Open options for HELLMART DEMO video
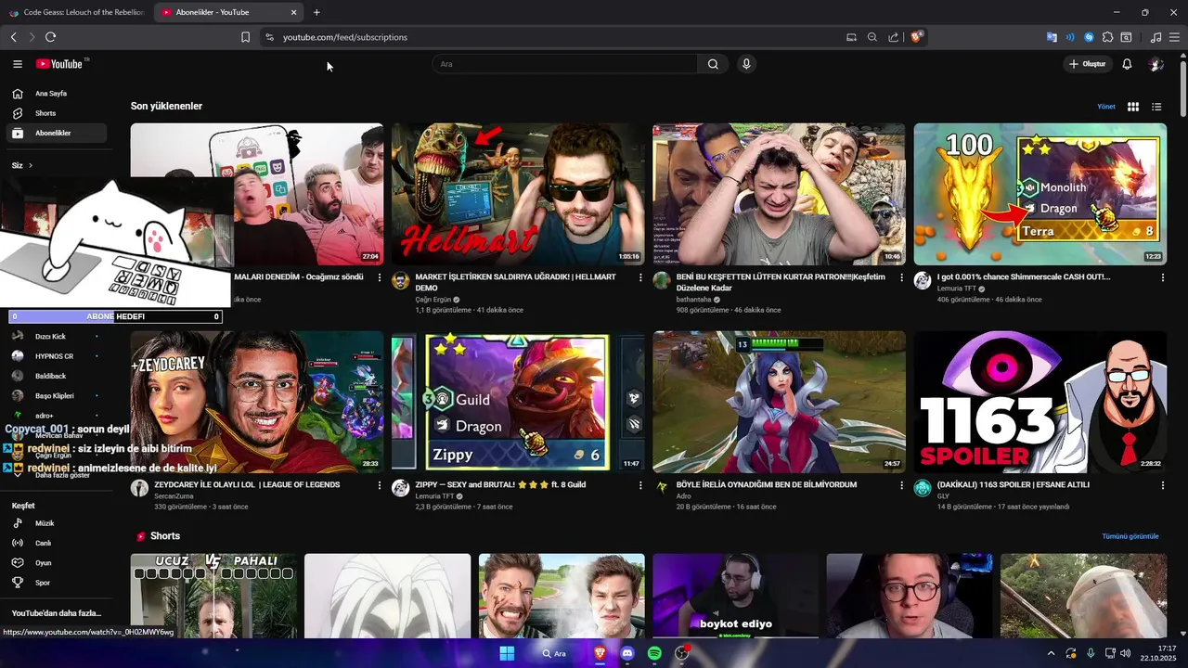 coord(640,277)
